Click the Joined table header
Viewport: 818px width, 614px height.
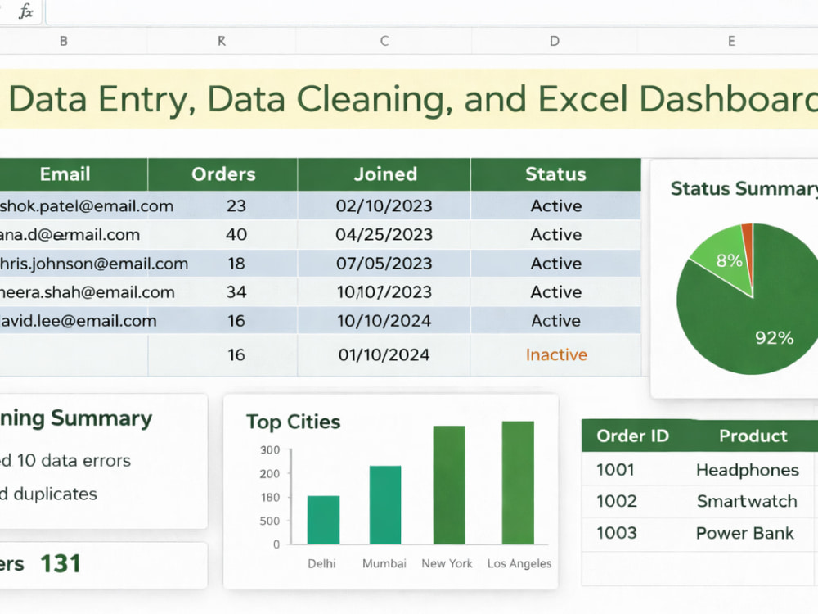point(385,174)
